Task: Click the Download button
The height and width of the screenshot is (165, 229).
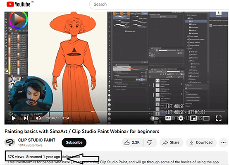Action: (201, 142)
